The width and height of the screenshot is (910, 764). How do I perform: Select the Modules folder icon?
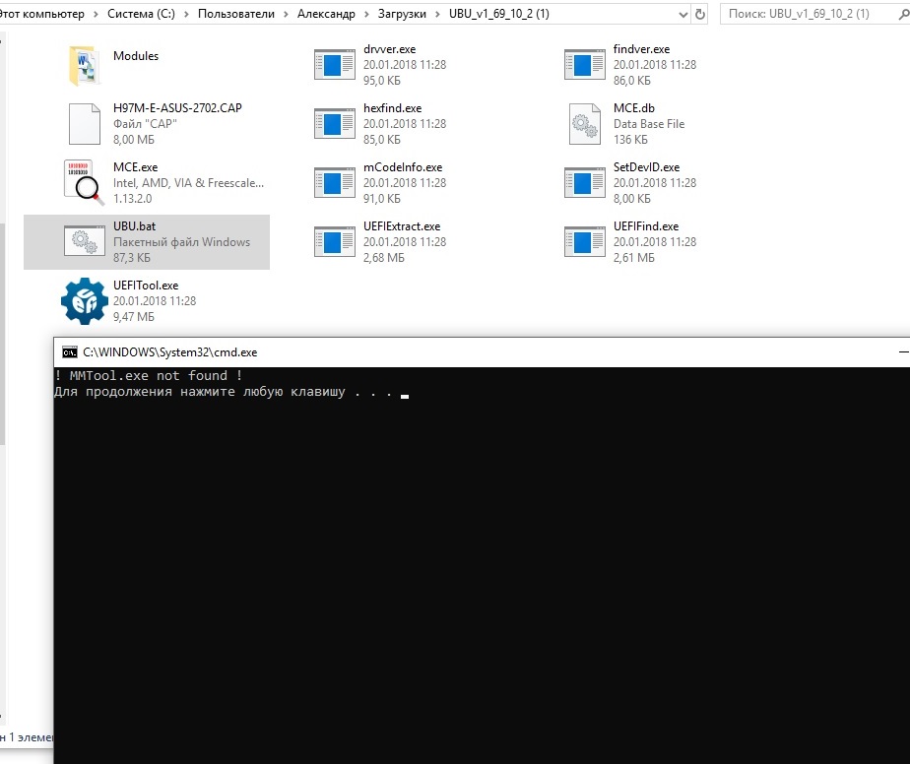click(x=84, y=65)
